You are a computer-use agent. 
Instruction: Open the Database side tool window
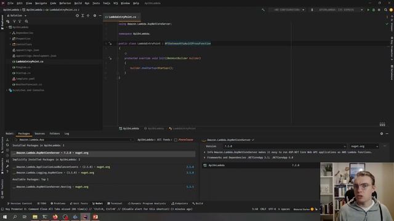pos(392,72)
